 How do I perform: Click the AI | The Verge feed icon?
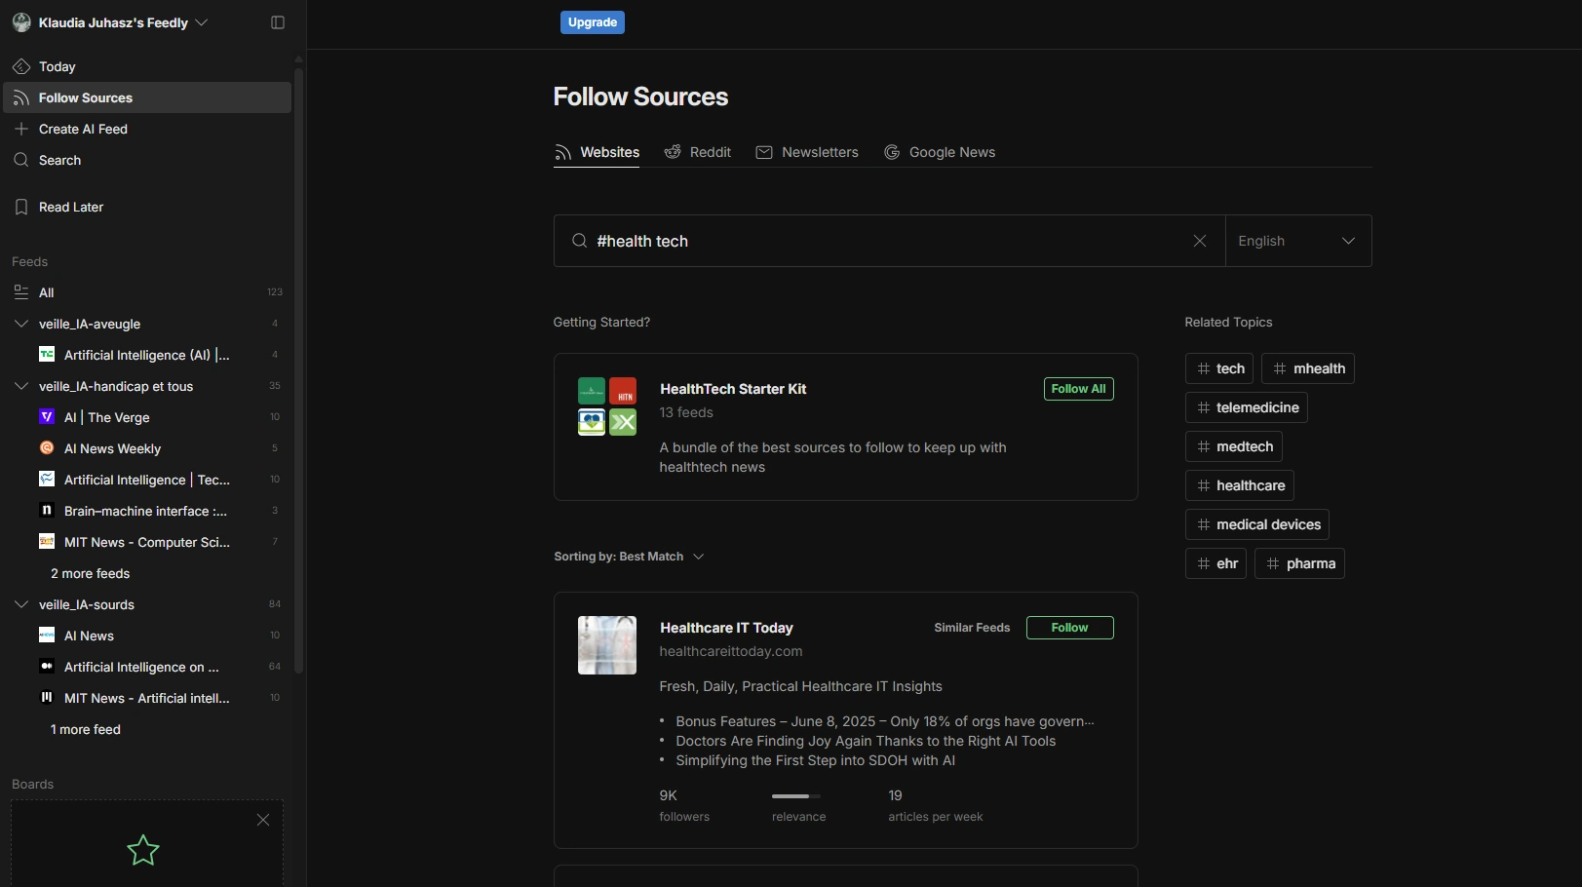click(47, 417)
